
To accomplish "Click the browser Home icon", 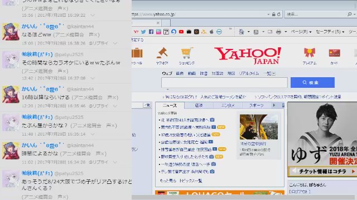I will point(242,32).
